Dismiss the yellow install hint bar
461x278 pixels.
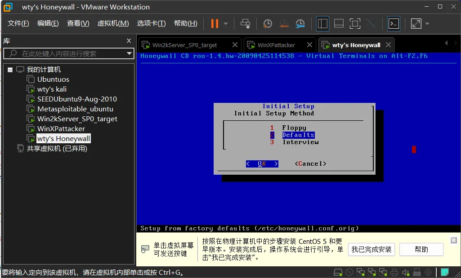coord(454,240)
